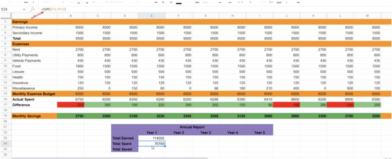Select the column M header
392x159 pixels.
tap(367, 16)
